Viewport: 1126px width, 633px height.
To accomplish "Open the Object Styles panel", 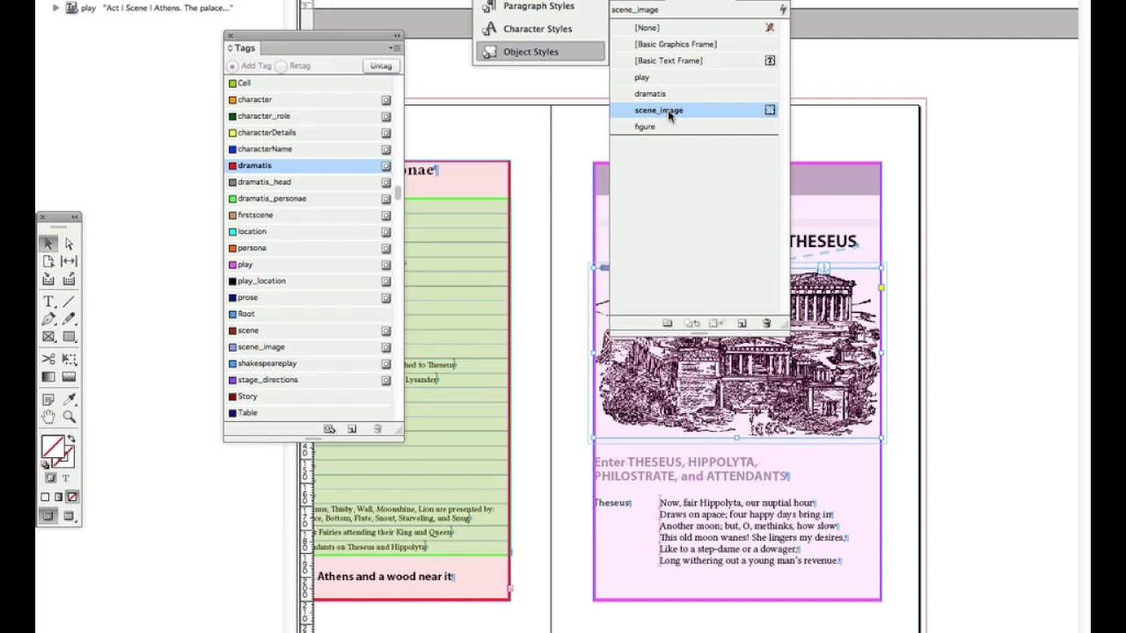I will [540, 52].
